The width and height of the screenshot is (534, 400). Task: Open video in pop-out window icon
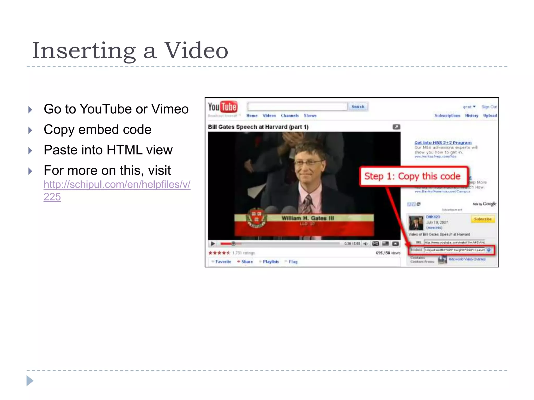396,127
